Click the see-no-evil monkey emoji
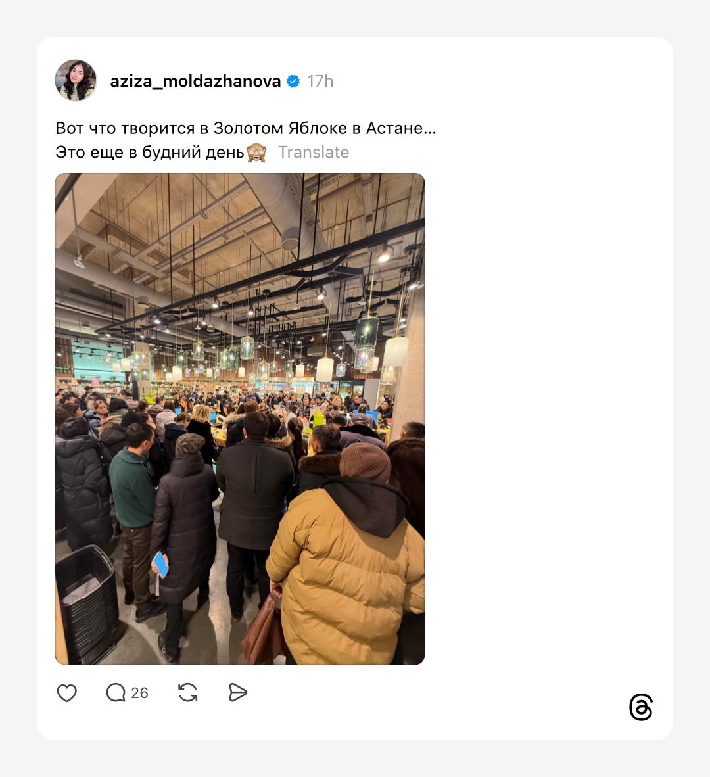The image size is (710, 777). (x=256, y=153)
